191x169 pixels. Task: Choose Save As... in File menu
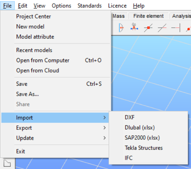(27, 94)
